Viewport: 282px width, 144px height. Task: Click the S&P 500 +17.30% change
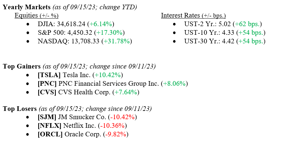pos(109,33)
